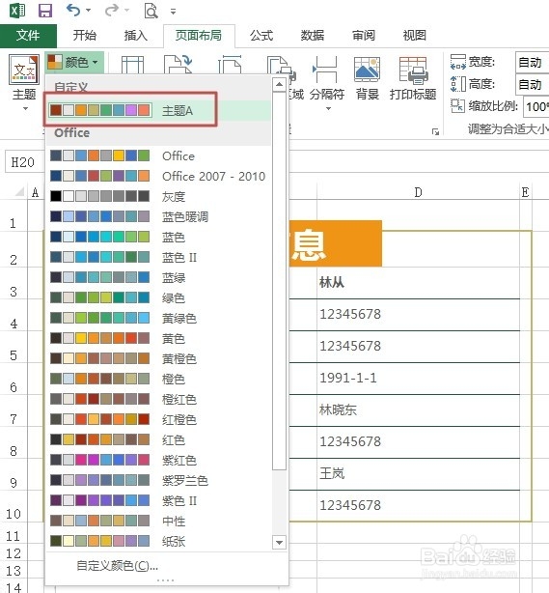Screen dimensions: 549x593
Task: Select the 灰度 grayscale palette
Action: 158,196
